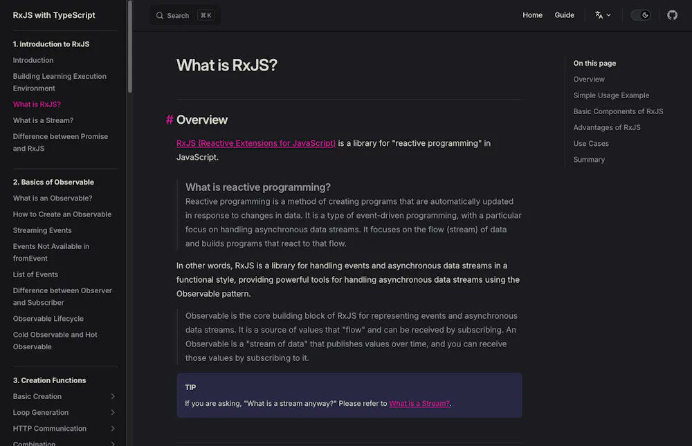692x446 pixels.
Task: Toggle the dark mode appearance switch
Action: 641,15
